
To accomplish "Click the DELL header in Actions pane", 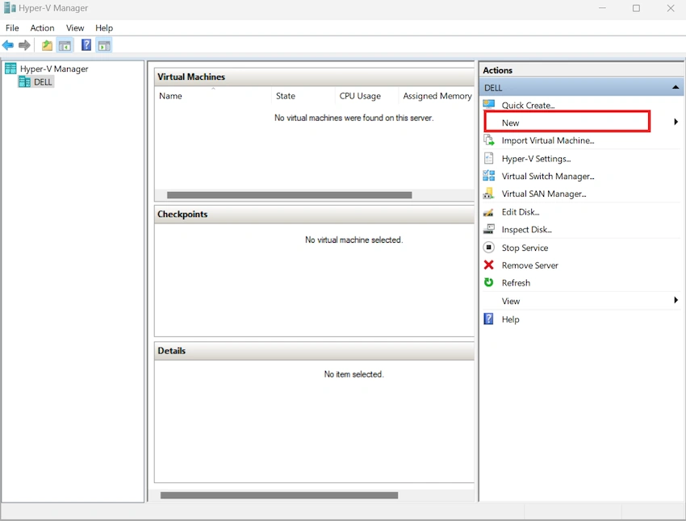I will (x=581, y=87).
